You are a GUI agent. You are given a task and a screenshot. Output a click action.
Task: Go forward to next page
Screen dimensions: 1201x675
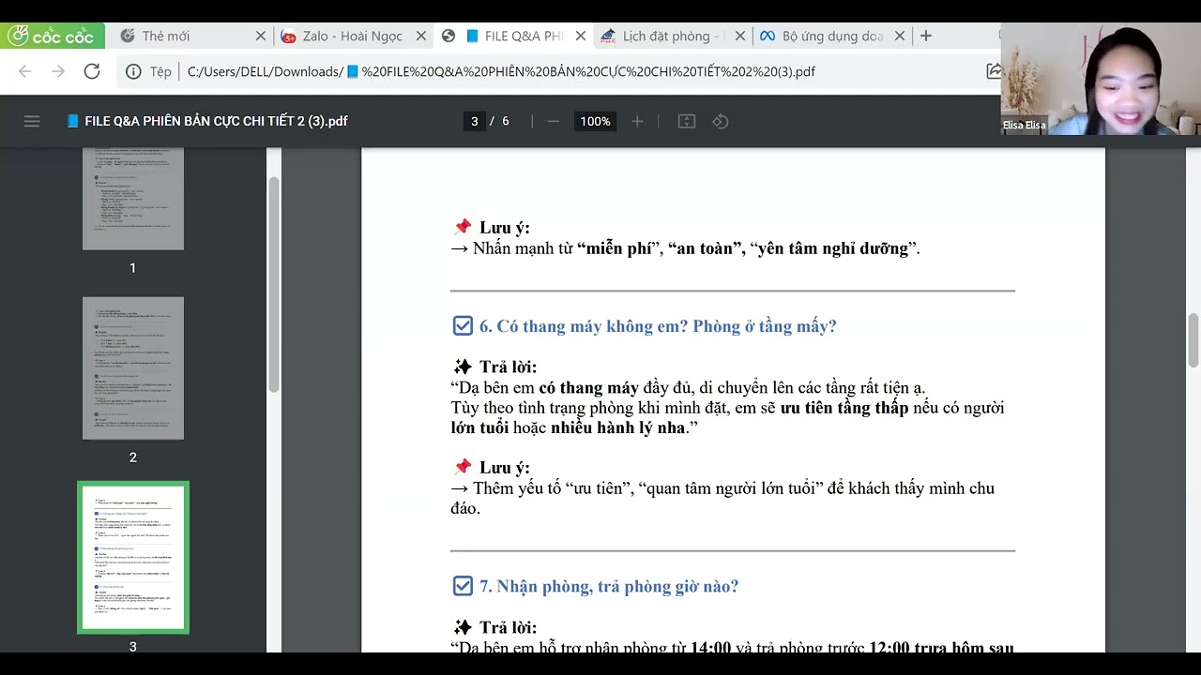click(x=58, y=71)
